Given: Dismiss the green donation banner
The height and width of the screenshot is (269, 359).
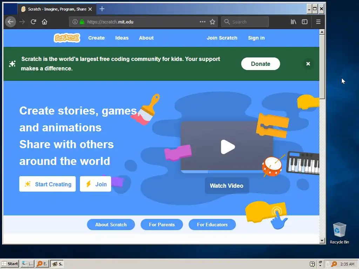Looking at the screenshot, I should point(308,64).
